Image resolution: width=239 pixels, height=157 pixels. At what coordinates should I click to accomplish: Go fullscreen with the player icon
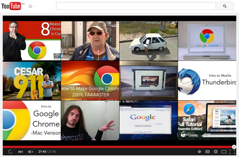tap(232, 152)
